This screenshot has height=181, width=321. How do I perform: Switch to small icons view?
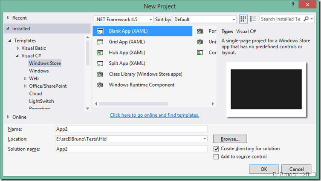243,19
